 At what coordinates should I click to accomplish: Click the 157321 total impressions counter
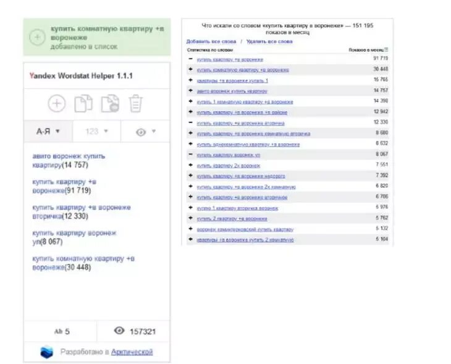pyautogui.click(x=135, y=331)
